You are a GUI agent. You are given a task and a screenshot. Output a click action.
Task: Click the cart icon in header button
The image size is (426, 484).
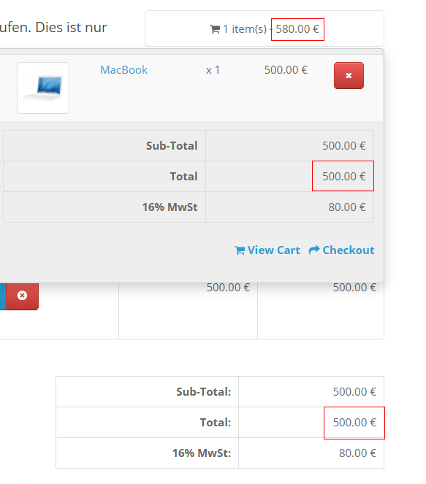tap(215, 29)
